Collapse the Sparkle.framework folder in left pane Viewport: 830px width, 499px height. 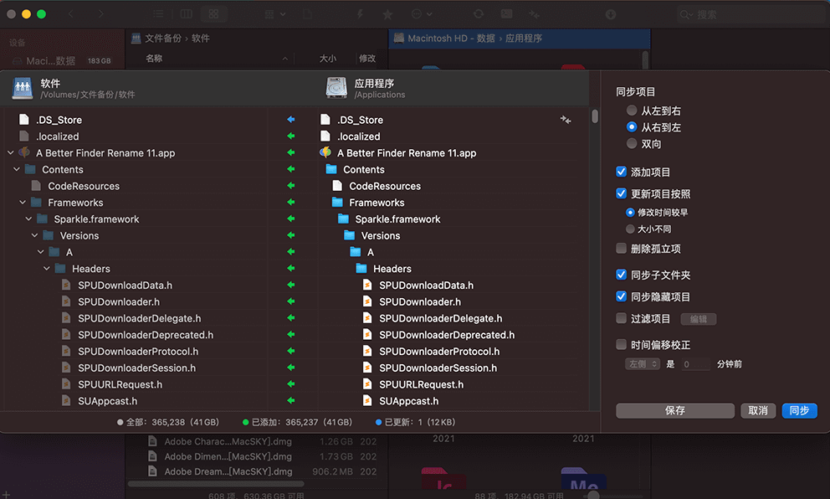tap(28, 219)
